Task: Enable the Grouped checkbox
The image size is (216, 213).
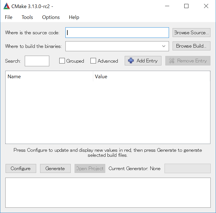Action: click(x=62, y=61)
